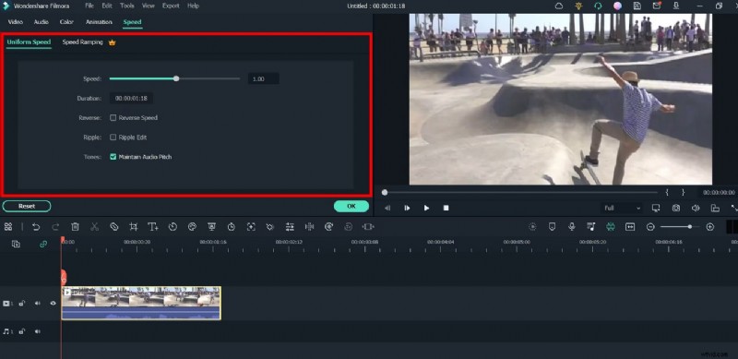
Task: Click the Duration field showing 00:00:01:18
Action: (x=131, y=99)
